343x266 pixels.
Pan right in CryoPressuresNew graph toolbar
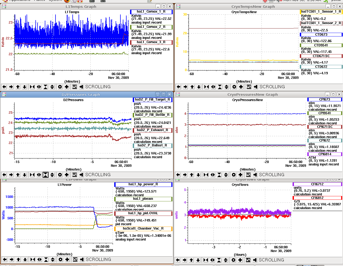pyautogui.click(x=185, y=175)
